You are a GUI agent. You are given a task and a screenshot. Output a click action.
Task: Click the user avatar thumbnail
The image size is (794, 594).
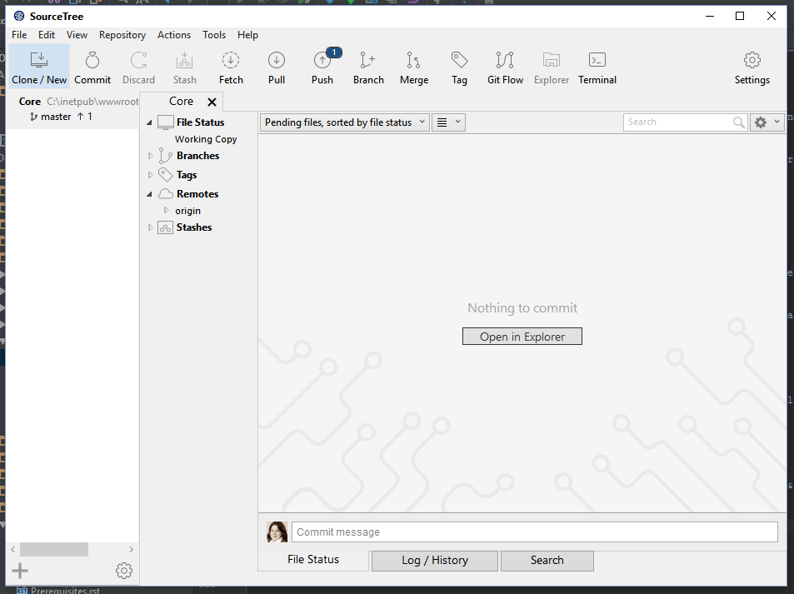pos(277,532)
